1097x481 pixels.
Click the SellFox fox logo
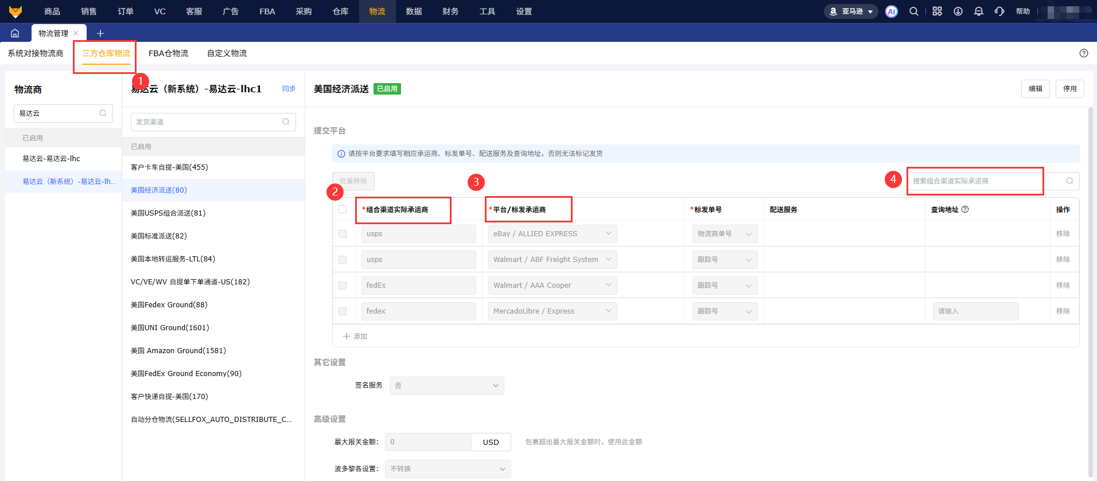click(15, 11)
